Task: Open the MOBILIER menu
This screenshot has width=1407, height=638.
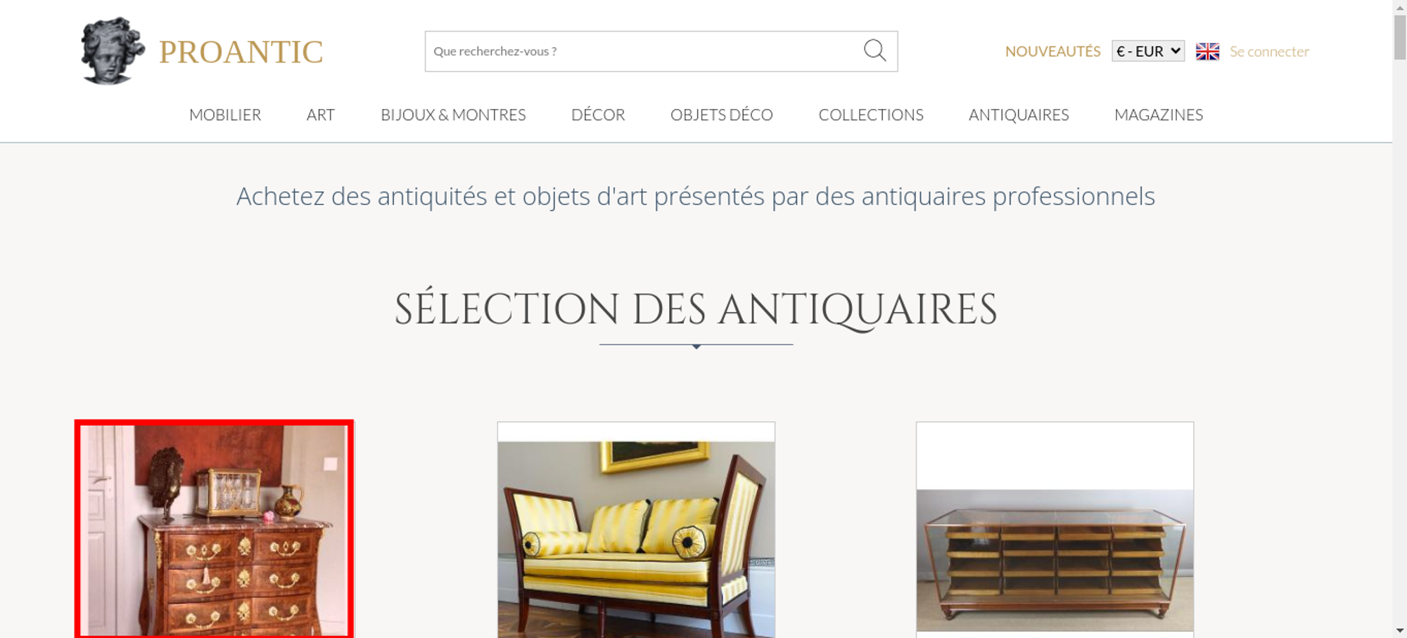Action: (x=225, y=115)
